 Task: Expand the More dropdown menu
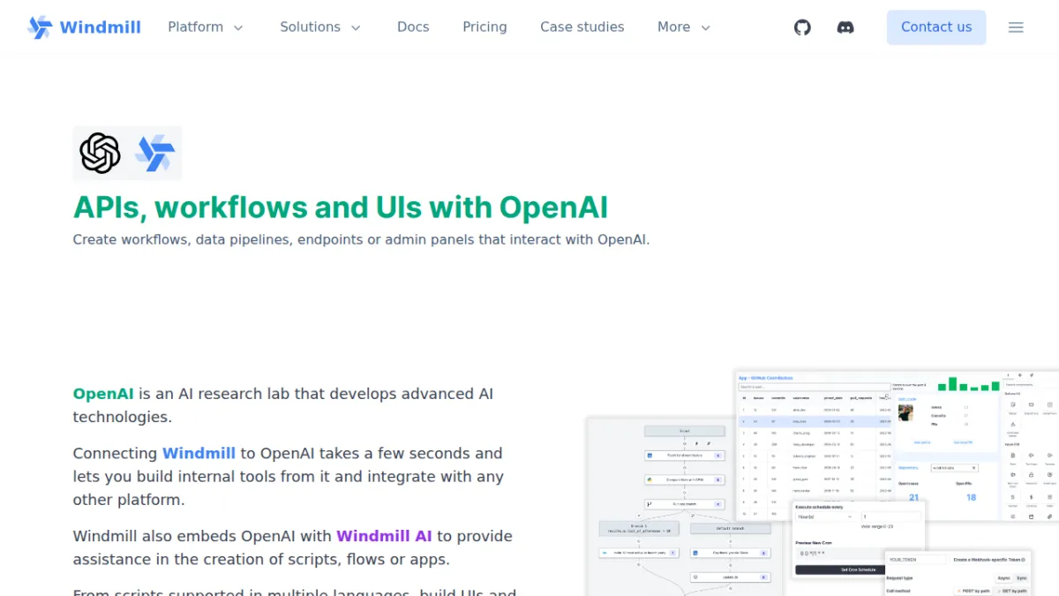click(684, 27)
